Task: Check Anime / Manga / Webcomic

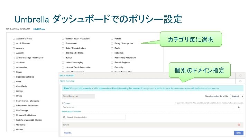Action: (x=14, y=58)
